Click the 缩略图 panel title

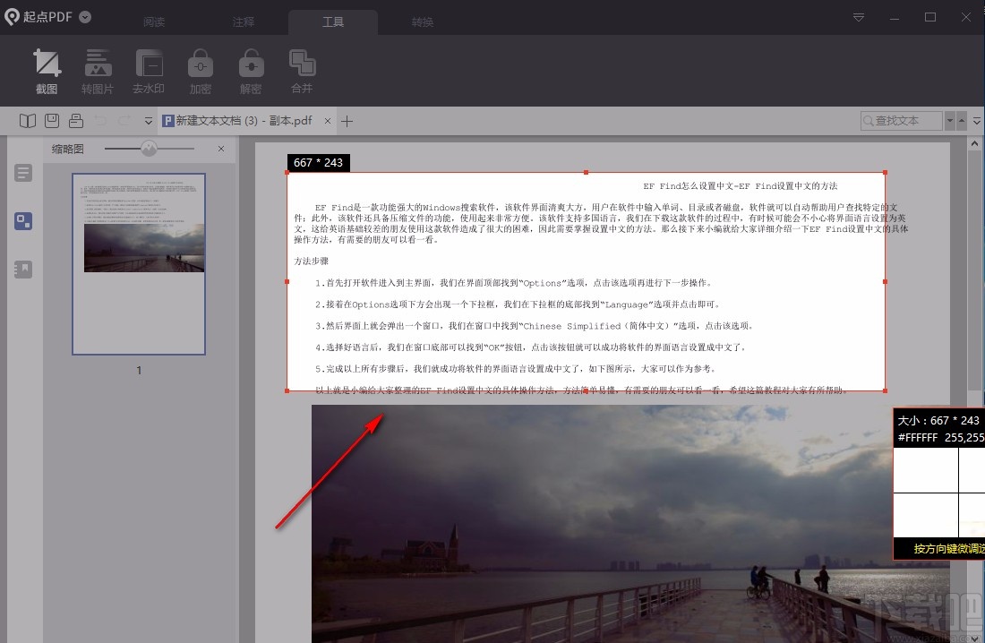pos(67,149)
